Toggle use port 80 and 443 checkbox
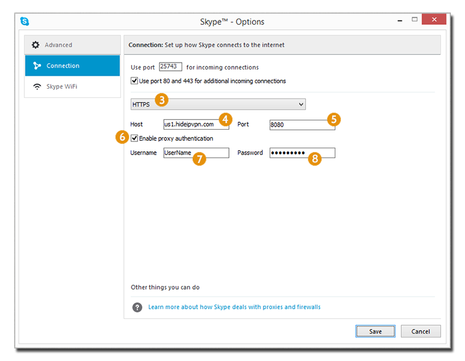This screenshot has height=361, width=465. (135, 81)
